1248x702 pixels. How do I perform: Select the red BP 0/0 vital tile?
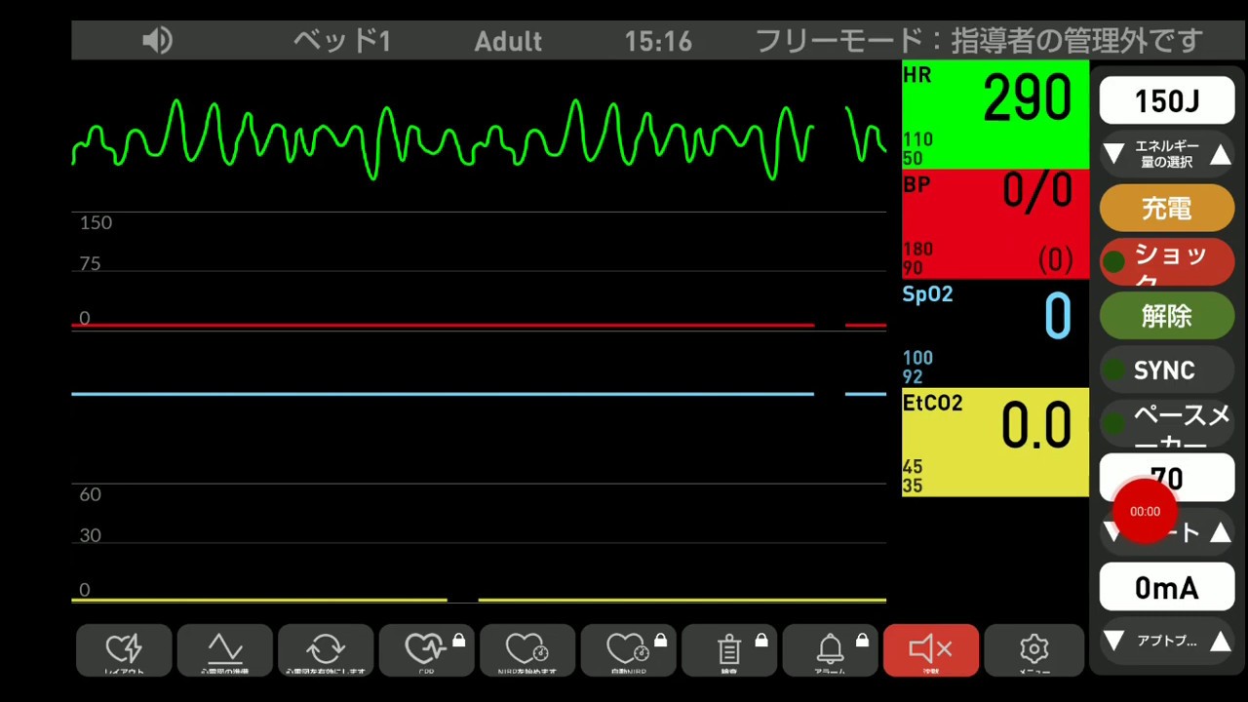click(x=995, y=224)
